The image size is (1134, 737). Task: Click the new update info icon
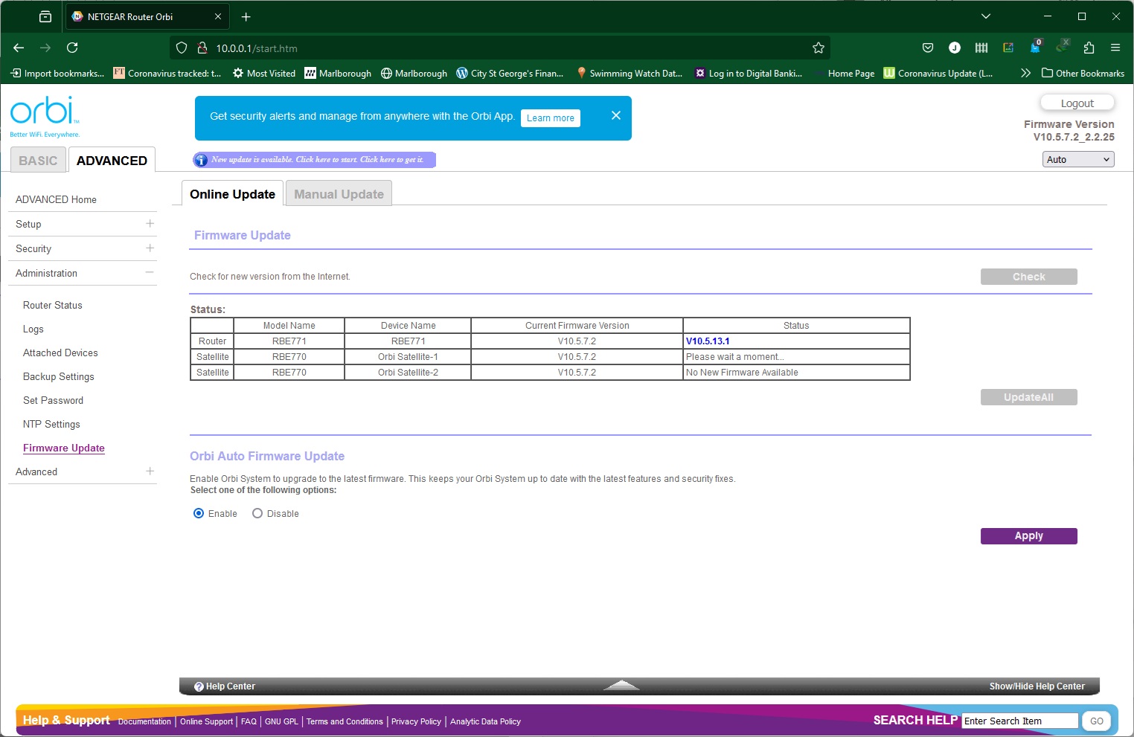(x=201, y=160)
